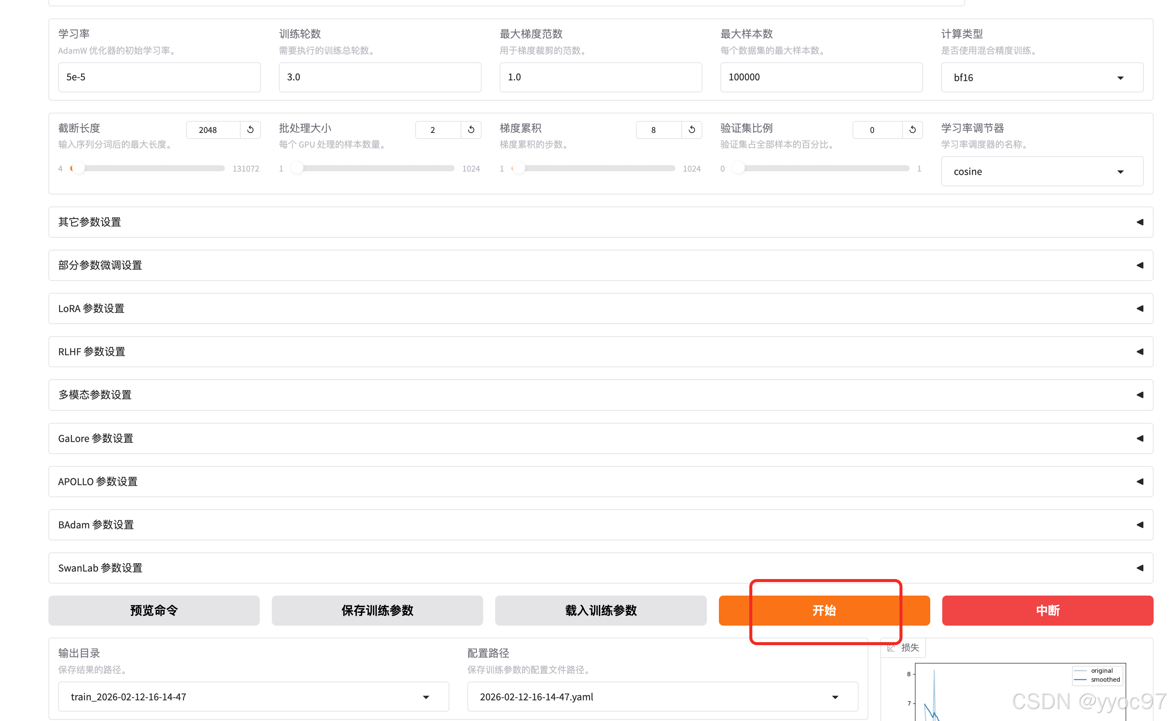This screenshot has height=721, width=1169.
Task: Click the arrow icon on SwanLab 参数设置
Action: (1139, 568)
